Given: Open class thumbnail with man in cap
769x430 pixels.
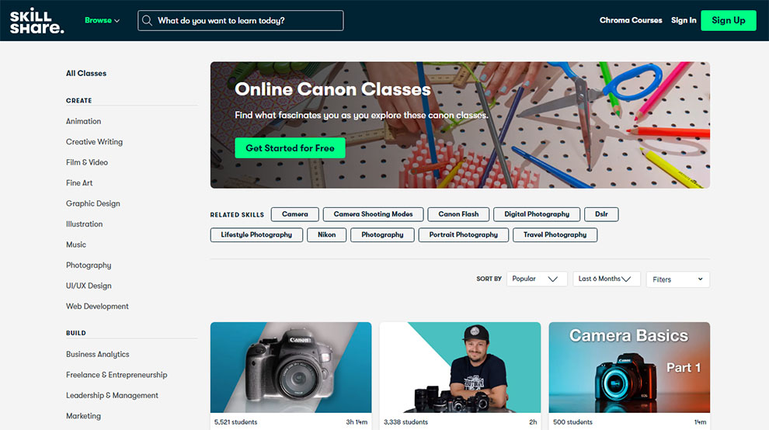Looking at the screenshot, I should pyautogui.click(x=460, y=367).
